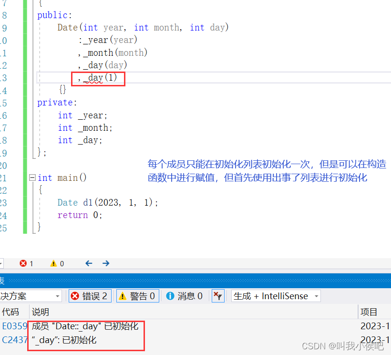Open the 生成 + IntelliSense dropdown

pyautogui.click(x=276, y=296)
